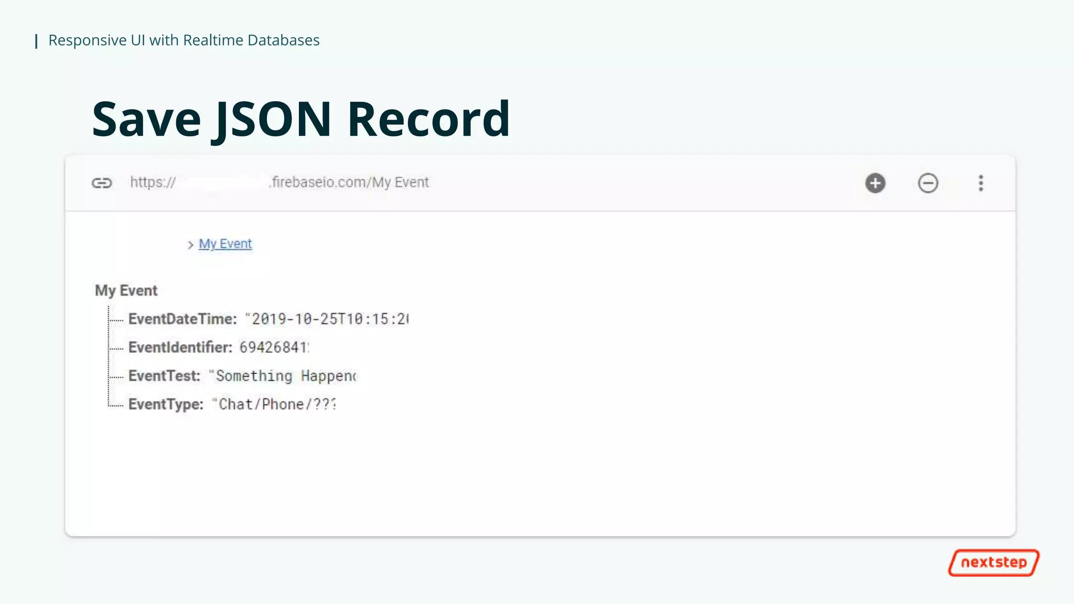Select the EventType key
1074x604 pixels.
[x=166, y=404]
